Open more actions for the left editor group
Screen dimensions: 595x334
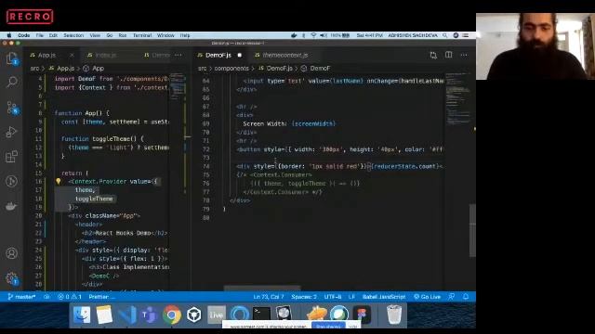tap(178, 56)
